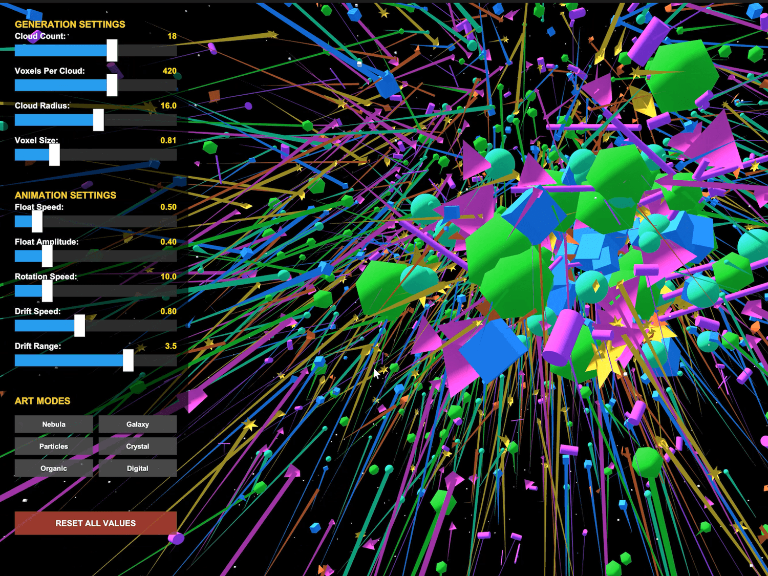
Task: Activate the Nebula art mode
Action: coord(54,424)
